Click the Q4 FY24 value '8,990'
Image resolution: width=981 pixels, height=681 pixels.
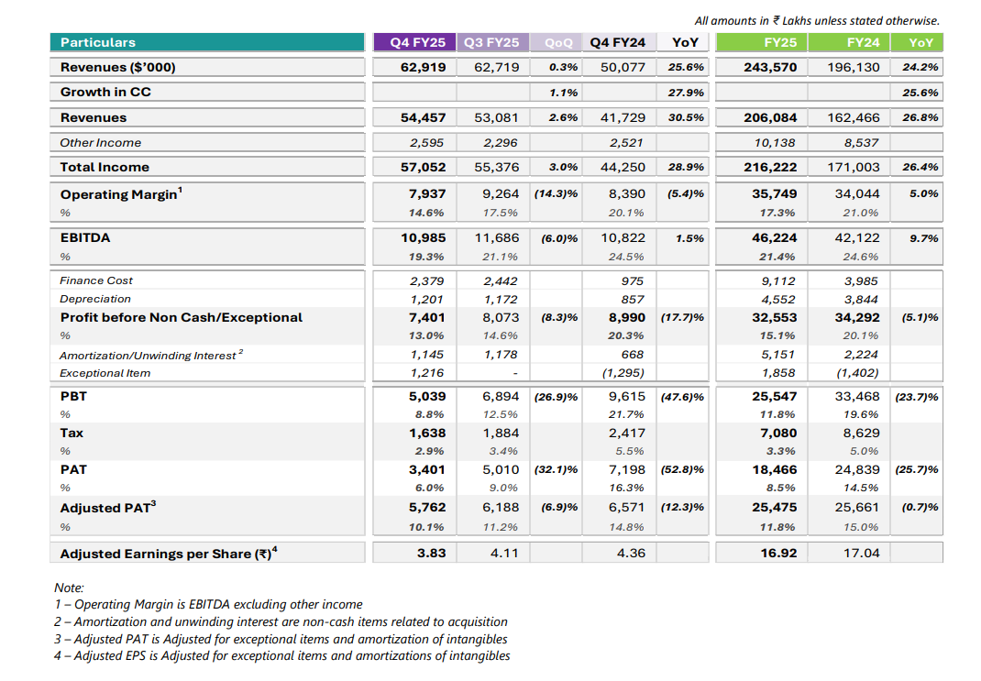tap(627, 318)
